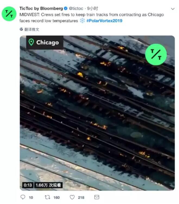Click the blue verified badge
Screen dimensions: 179x204
[66, 8]
